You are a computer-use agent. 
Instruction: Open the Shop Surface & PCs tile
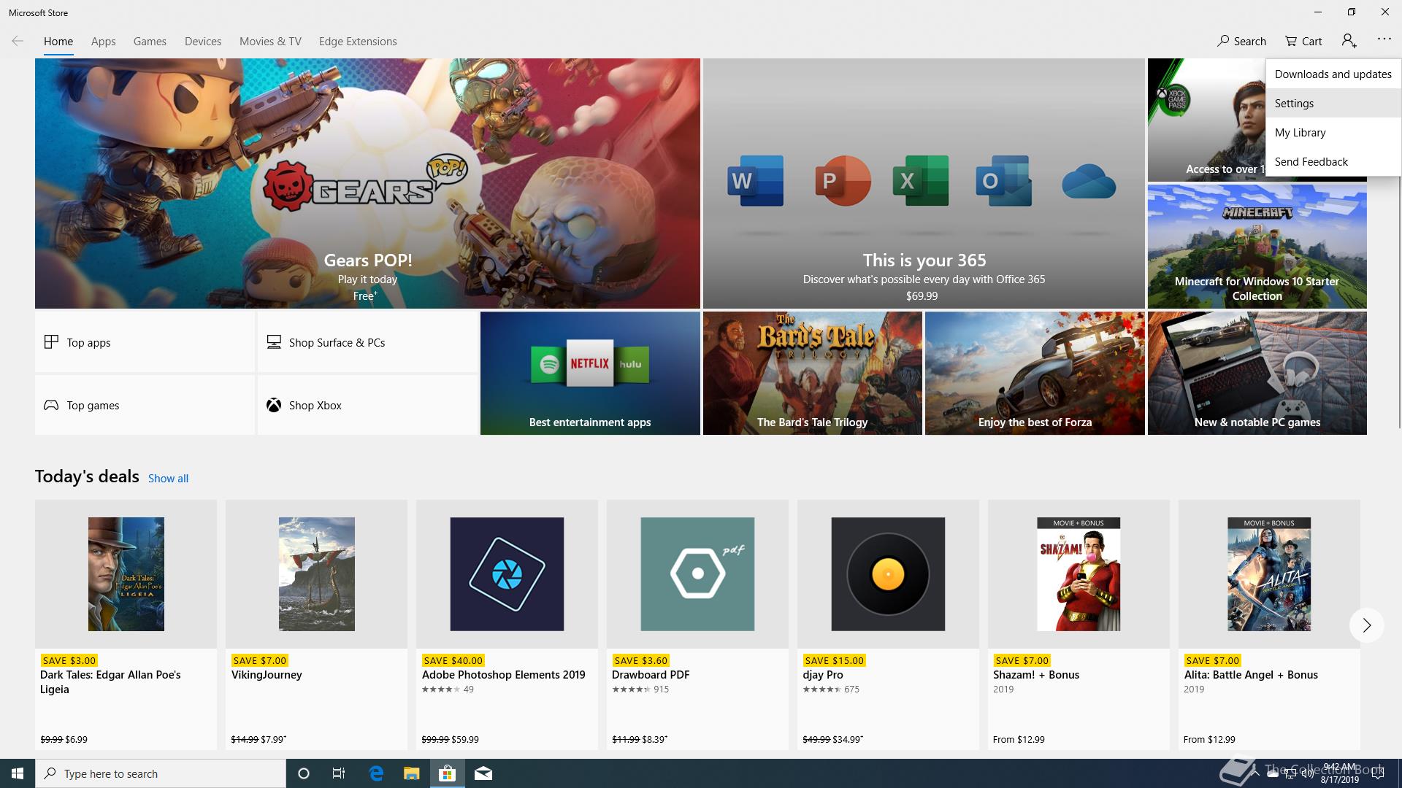coord(367,342)
